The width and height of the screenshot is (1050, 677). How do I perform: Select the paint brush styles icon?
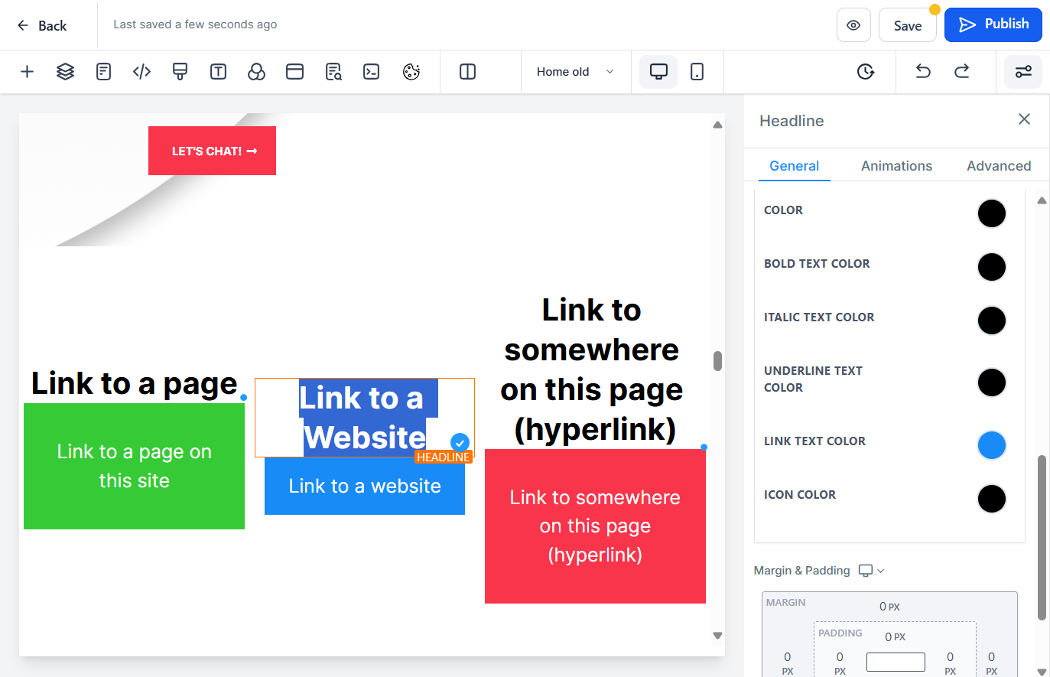tap(180, 72)
